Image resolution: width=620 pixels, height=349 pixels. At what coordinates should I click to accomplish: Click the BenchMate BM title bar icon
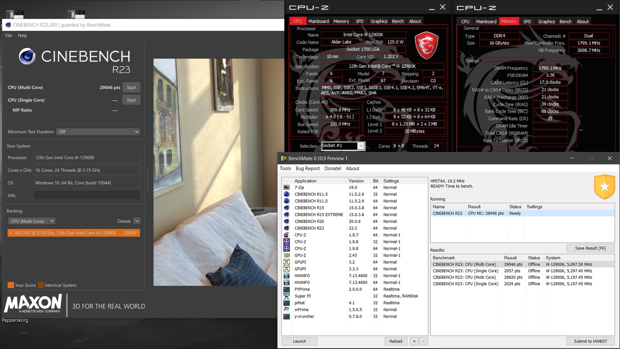(x=284, y=158)
